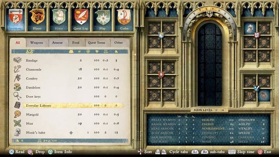Sort by quantity hash column icon
The width and height of the screenshot is (279, 157).
79,51
